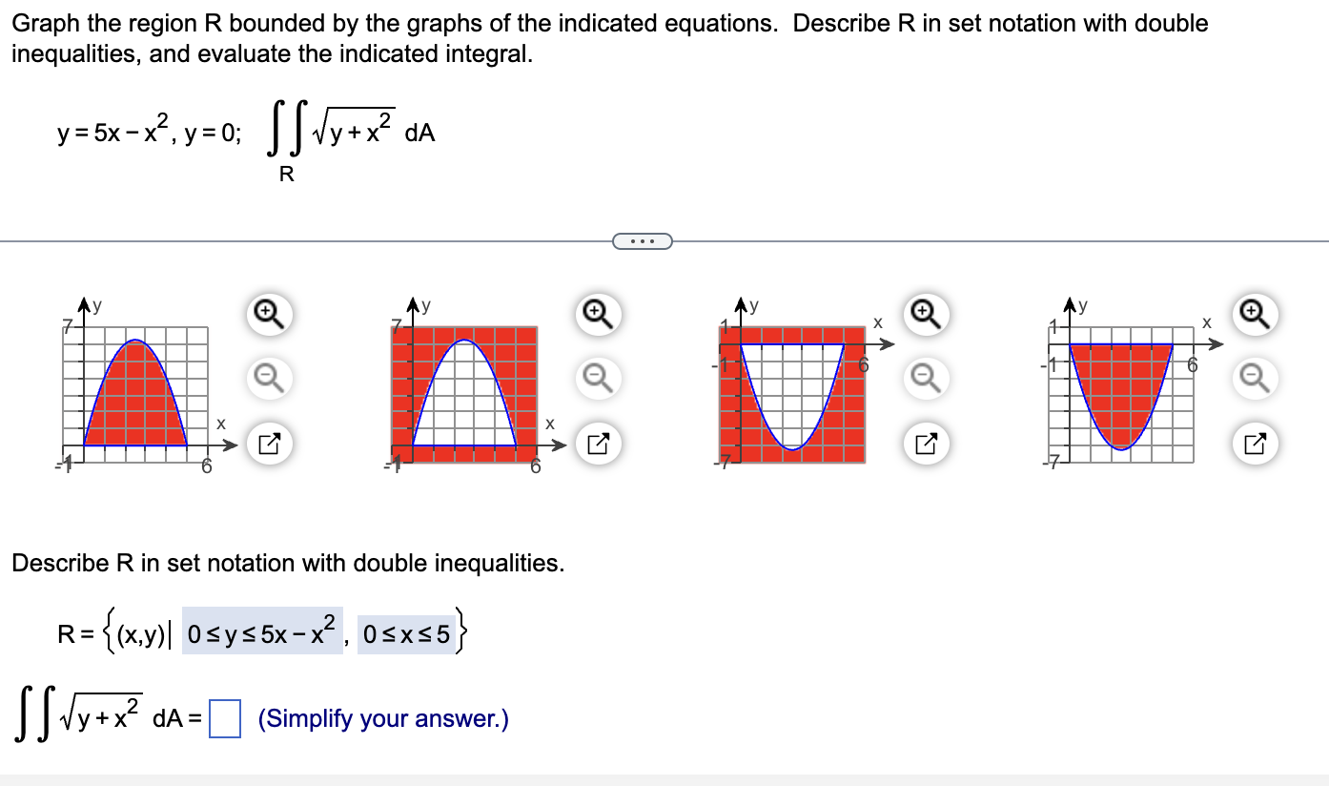Zoom in on the third graph choice
The image size is (1329, 786).
coord(925,312)
